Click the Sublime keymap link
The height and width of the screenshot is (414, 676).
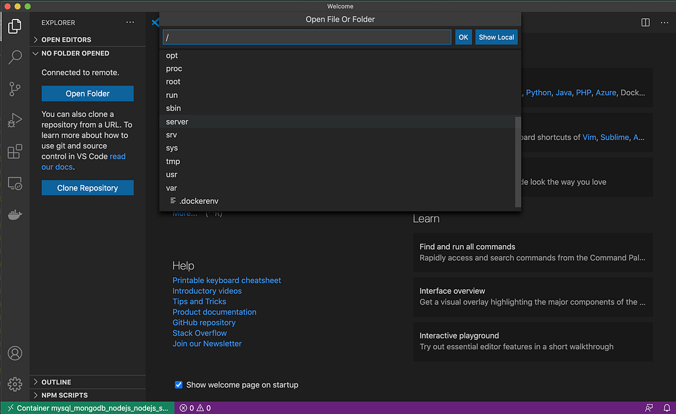click(x=614, y=137)
